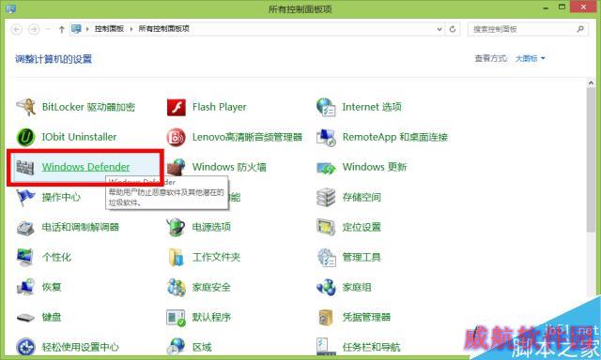Image resolution: width=601 pixels, height=360 pixels.
Task: Click the 家庭组 link text
Action: 357,287
